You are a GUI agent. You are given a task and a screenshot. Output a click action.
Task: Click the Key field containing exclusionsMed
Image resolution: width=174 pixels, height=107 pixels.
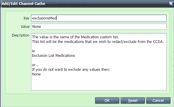click(99, 18)
